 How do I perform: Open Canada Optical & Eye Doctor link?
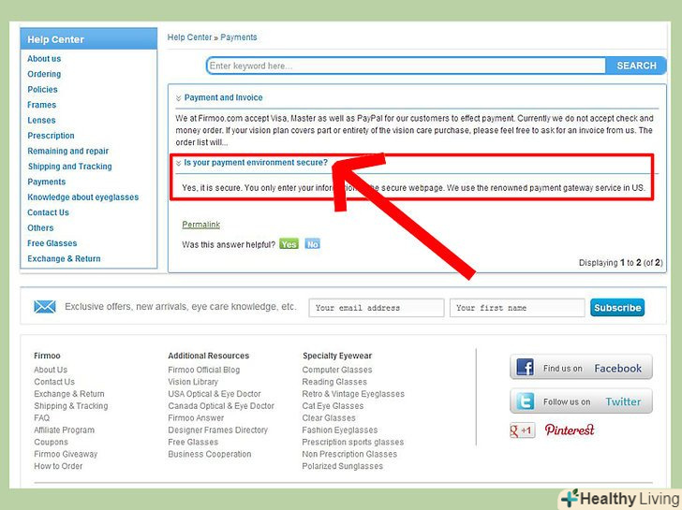pos(221,406)
